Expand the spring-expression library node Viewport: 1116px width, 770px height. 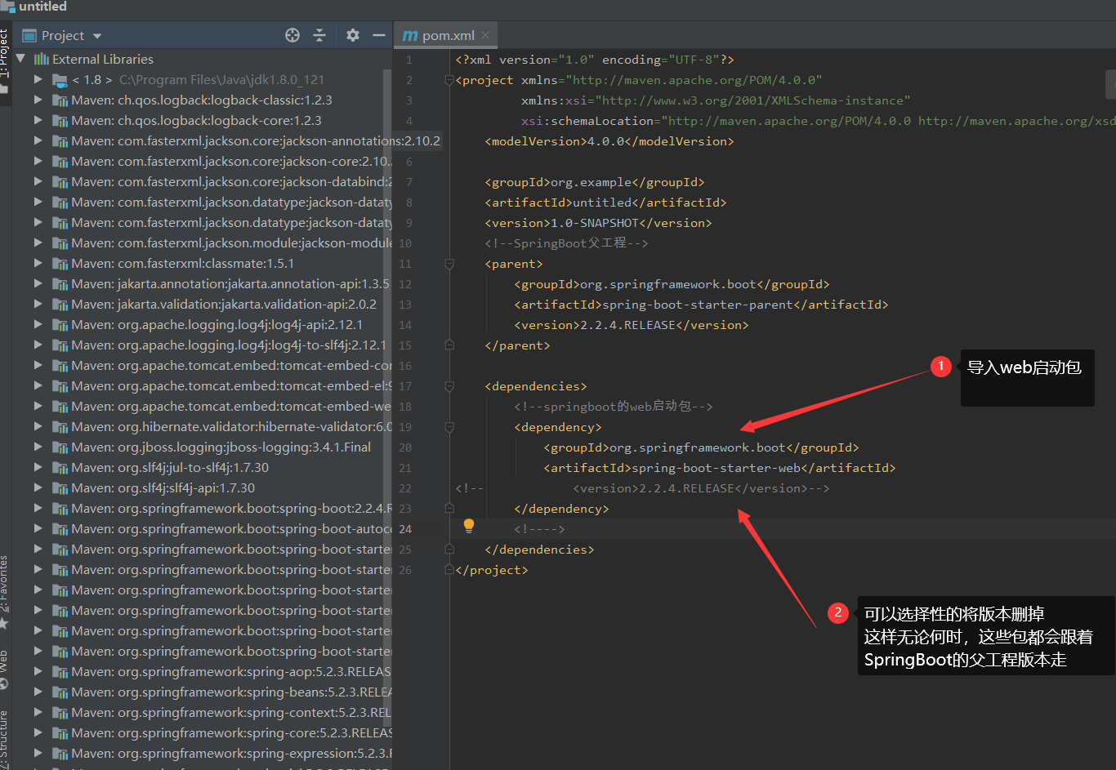38,753
